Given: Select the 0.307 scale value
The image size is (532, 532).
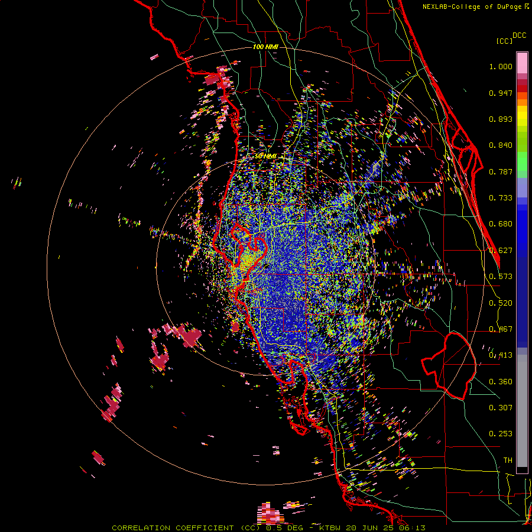Looking at the screenshot, I should [501, 408].
